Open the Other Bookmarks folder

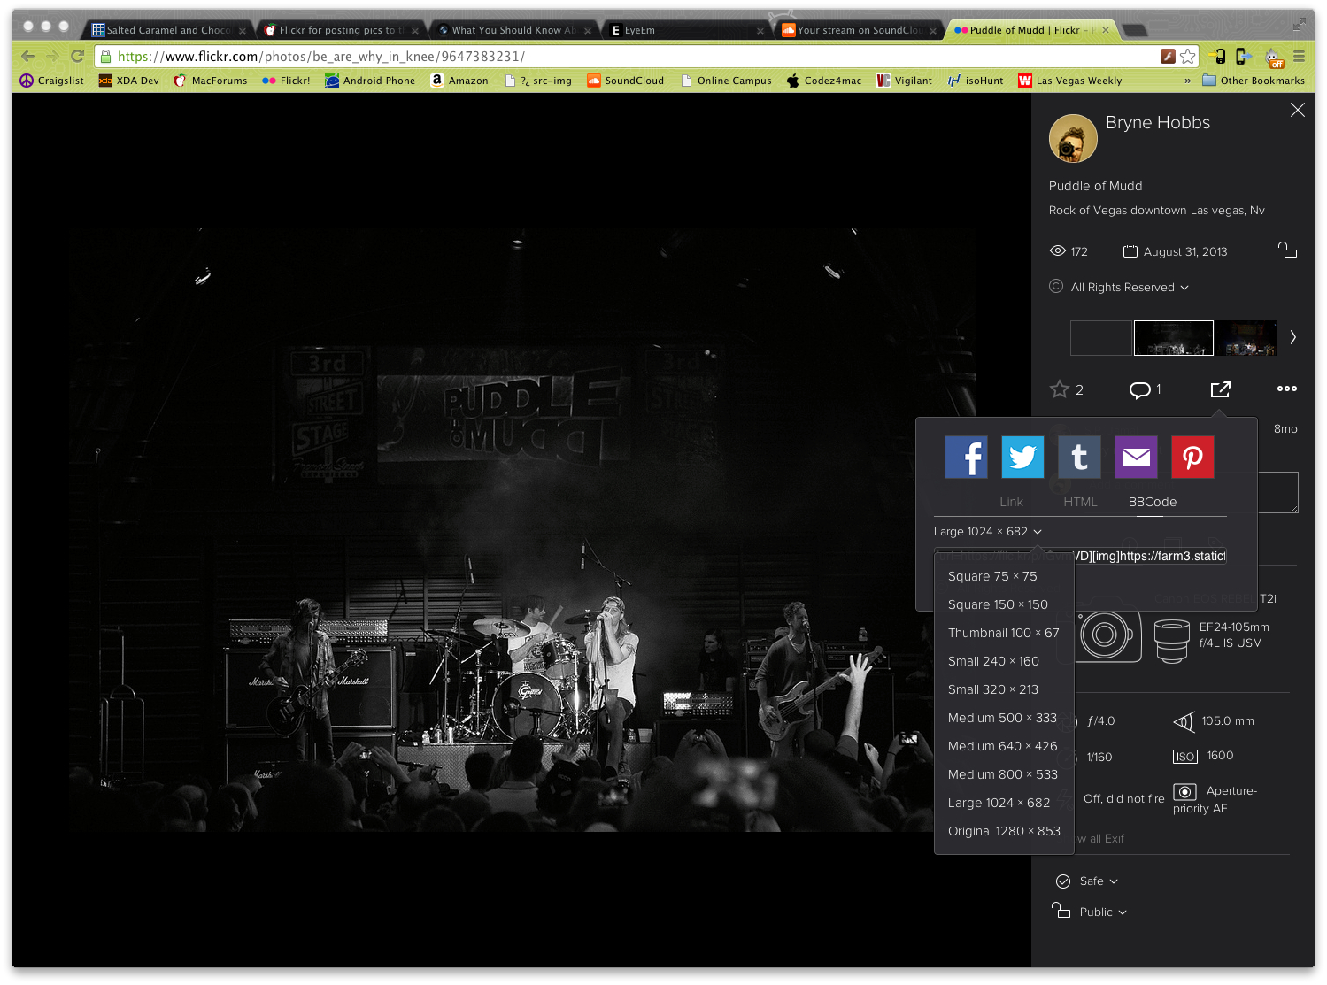pos(1254,81)
